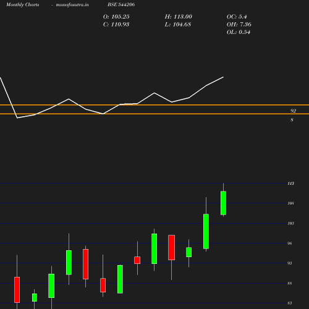Click the latest green candle near 113
Viewport: 309px width, 309px height.
(x=223, y=203)
